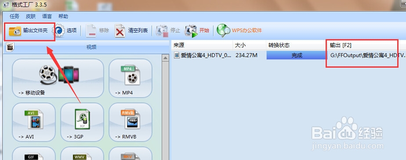
Task: Clear the list with 清空列表
Action: [131, 31]
